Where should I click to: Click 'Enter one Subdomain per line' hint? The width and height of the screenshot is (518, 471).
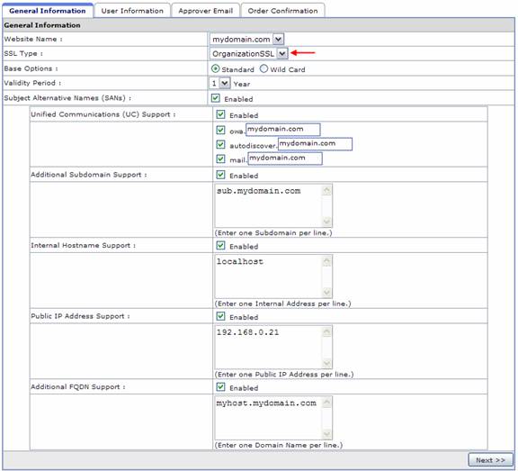tap(273, 233)
